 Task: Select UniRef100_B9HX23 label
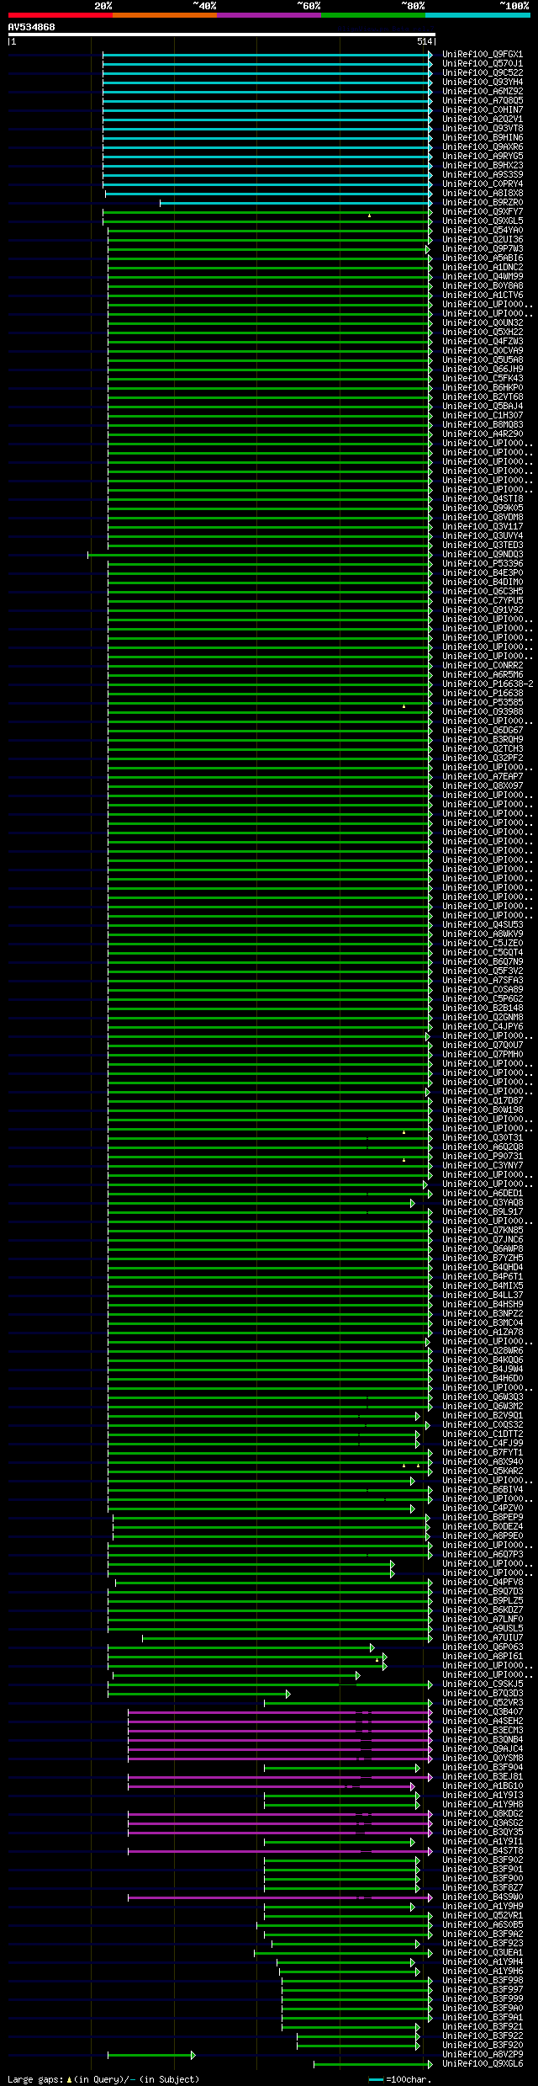point(483,166)
